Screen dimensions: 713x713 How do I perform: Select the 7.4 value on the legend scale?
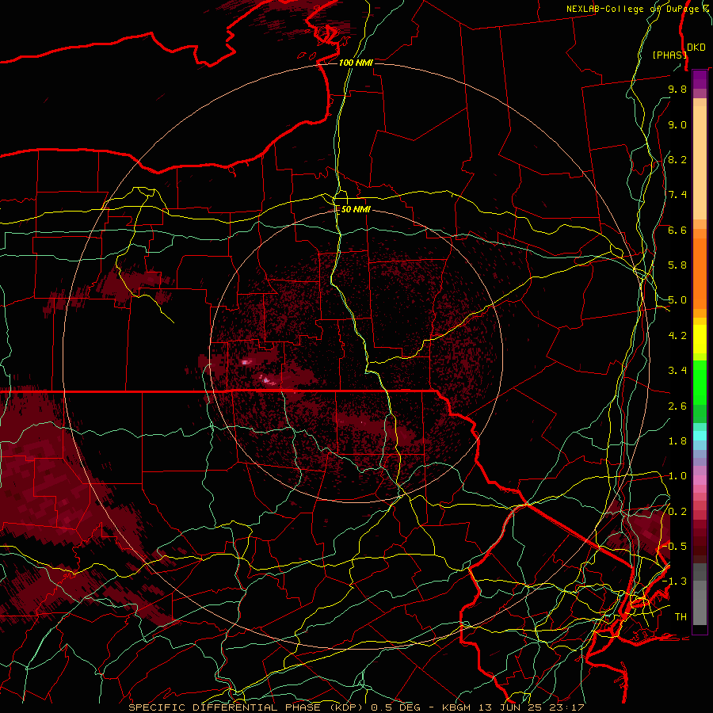(x=677, y=195)
